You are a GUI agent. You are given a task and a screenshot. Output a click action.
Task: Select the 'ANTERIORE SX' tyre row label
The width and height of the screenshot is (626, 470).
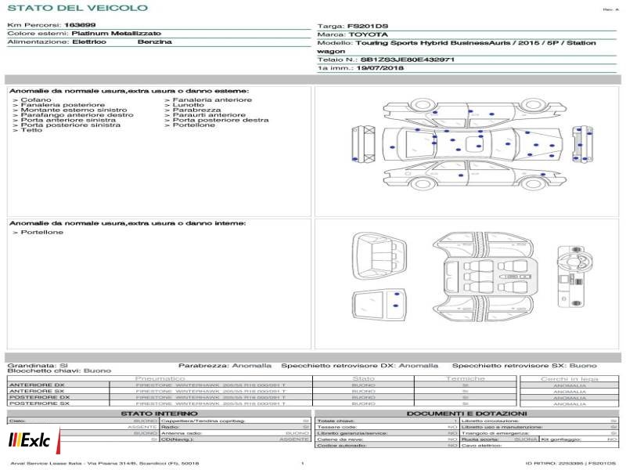37,391
